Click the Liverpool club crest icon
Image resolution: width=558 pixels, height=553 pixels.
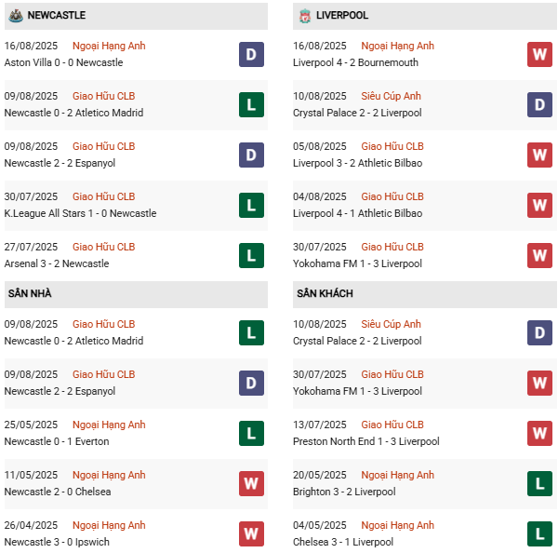point(304,16)
